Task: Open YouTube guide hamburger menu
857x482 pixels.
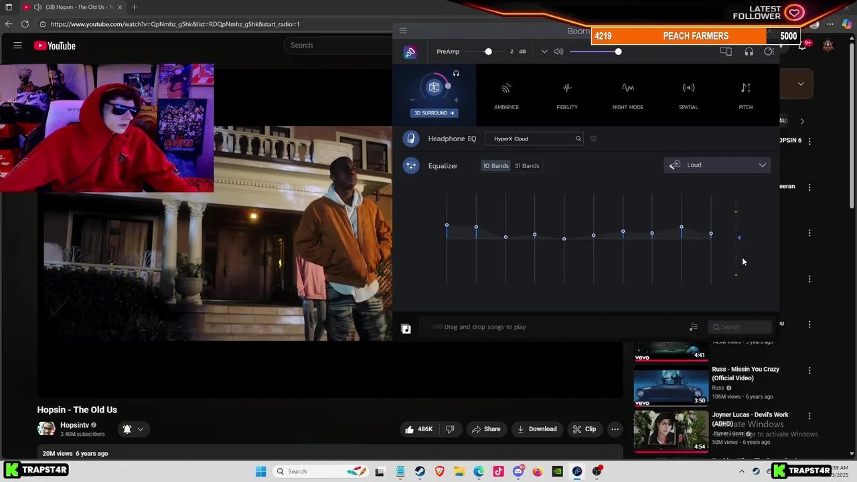Action: pyautogui.click(x=18, y=46)
